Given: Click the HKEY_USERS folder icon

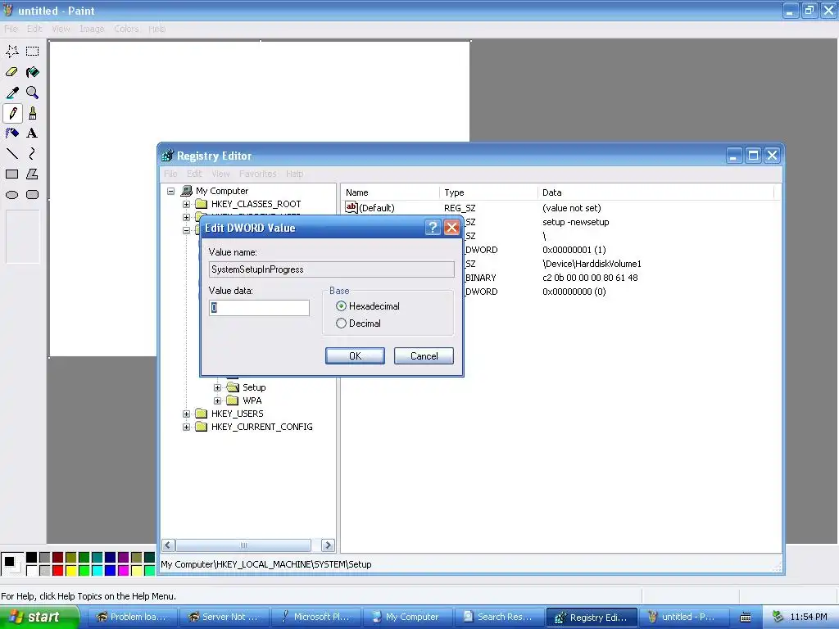Looking at the screenshot, I should tap(202, 414).
